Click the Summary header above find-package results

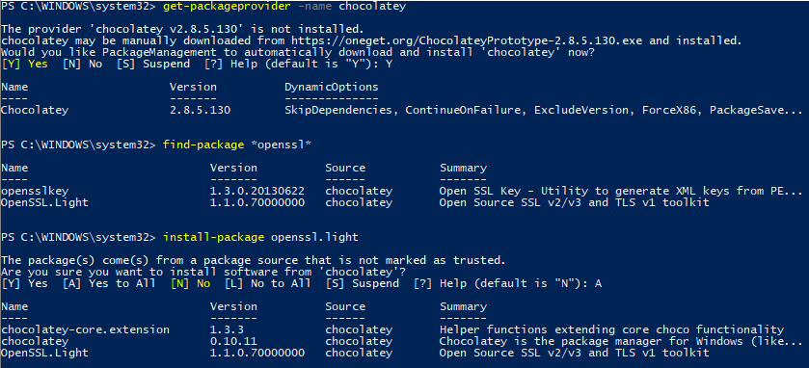tap(463, 168)
